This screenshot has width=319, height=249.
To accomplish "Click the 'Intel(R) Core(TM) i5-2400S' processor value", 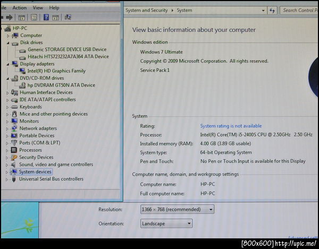I will click(256, 135).
